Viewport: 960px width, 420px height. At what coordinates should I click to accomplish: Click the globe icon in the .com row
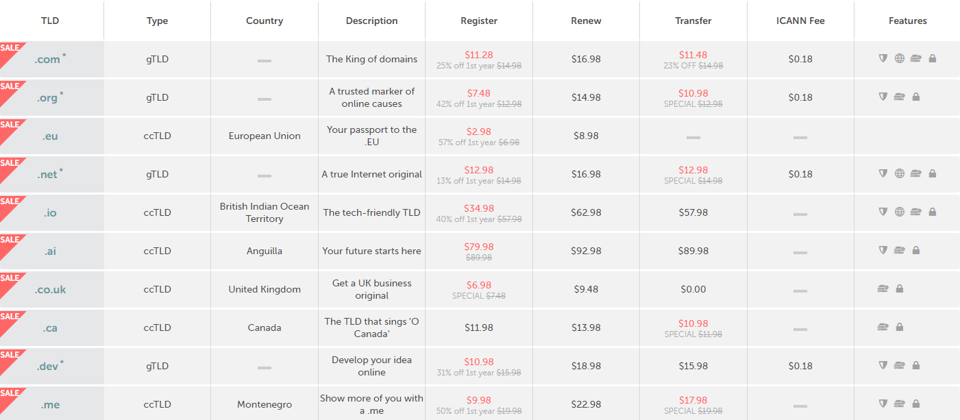(x=899, y=58)
